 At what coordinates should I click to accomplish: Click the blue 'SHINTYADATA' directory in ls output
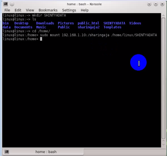114,23
